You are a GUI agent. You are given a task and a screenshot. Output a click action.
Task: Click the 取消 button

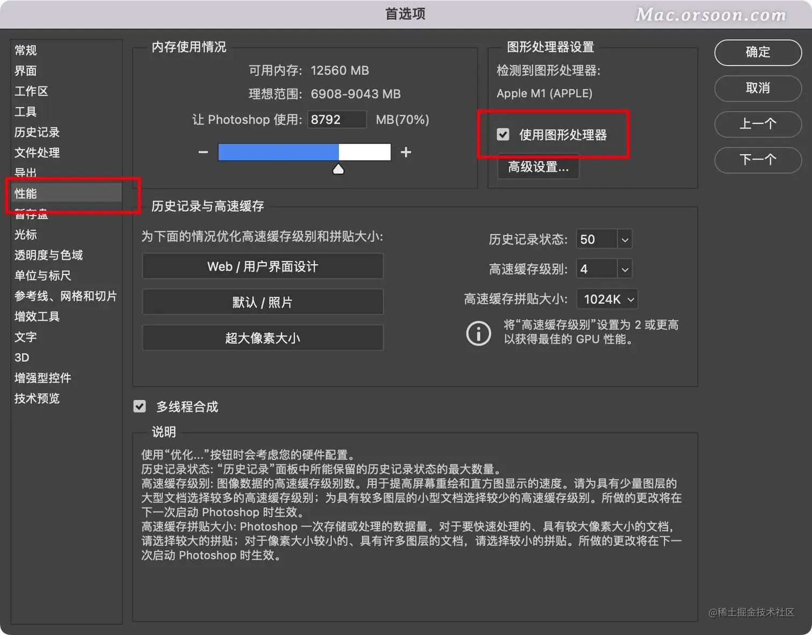tap(758, 88)
